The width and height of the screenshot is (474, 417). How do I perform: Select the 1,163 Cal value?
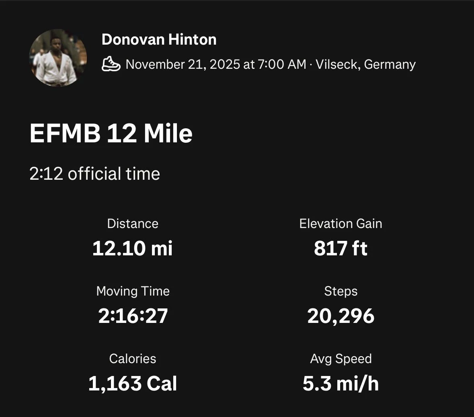[133, 384]
